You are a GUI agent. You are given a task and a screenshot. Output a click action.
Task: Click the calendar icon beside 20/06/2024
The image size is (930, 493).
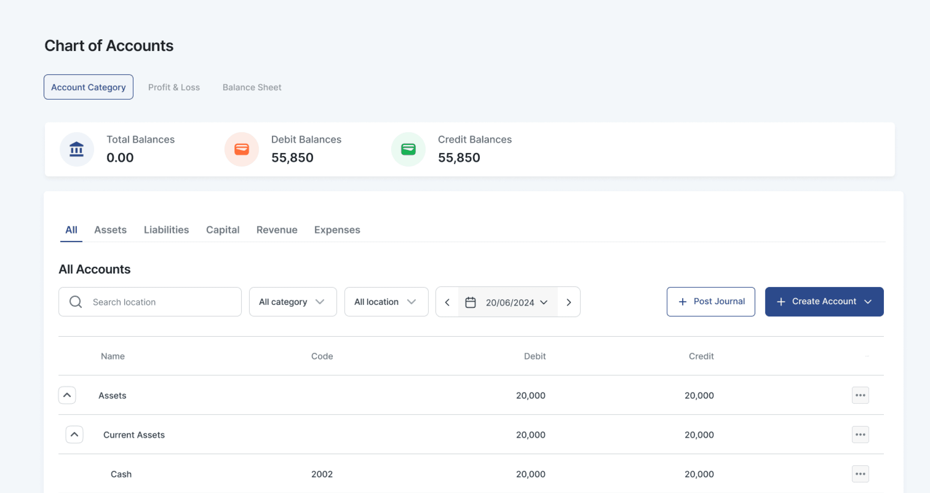click(x=470, y=302)
